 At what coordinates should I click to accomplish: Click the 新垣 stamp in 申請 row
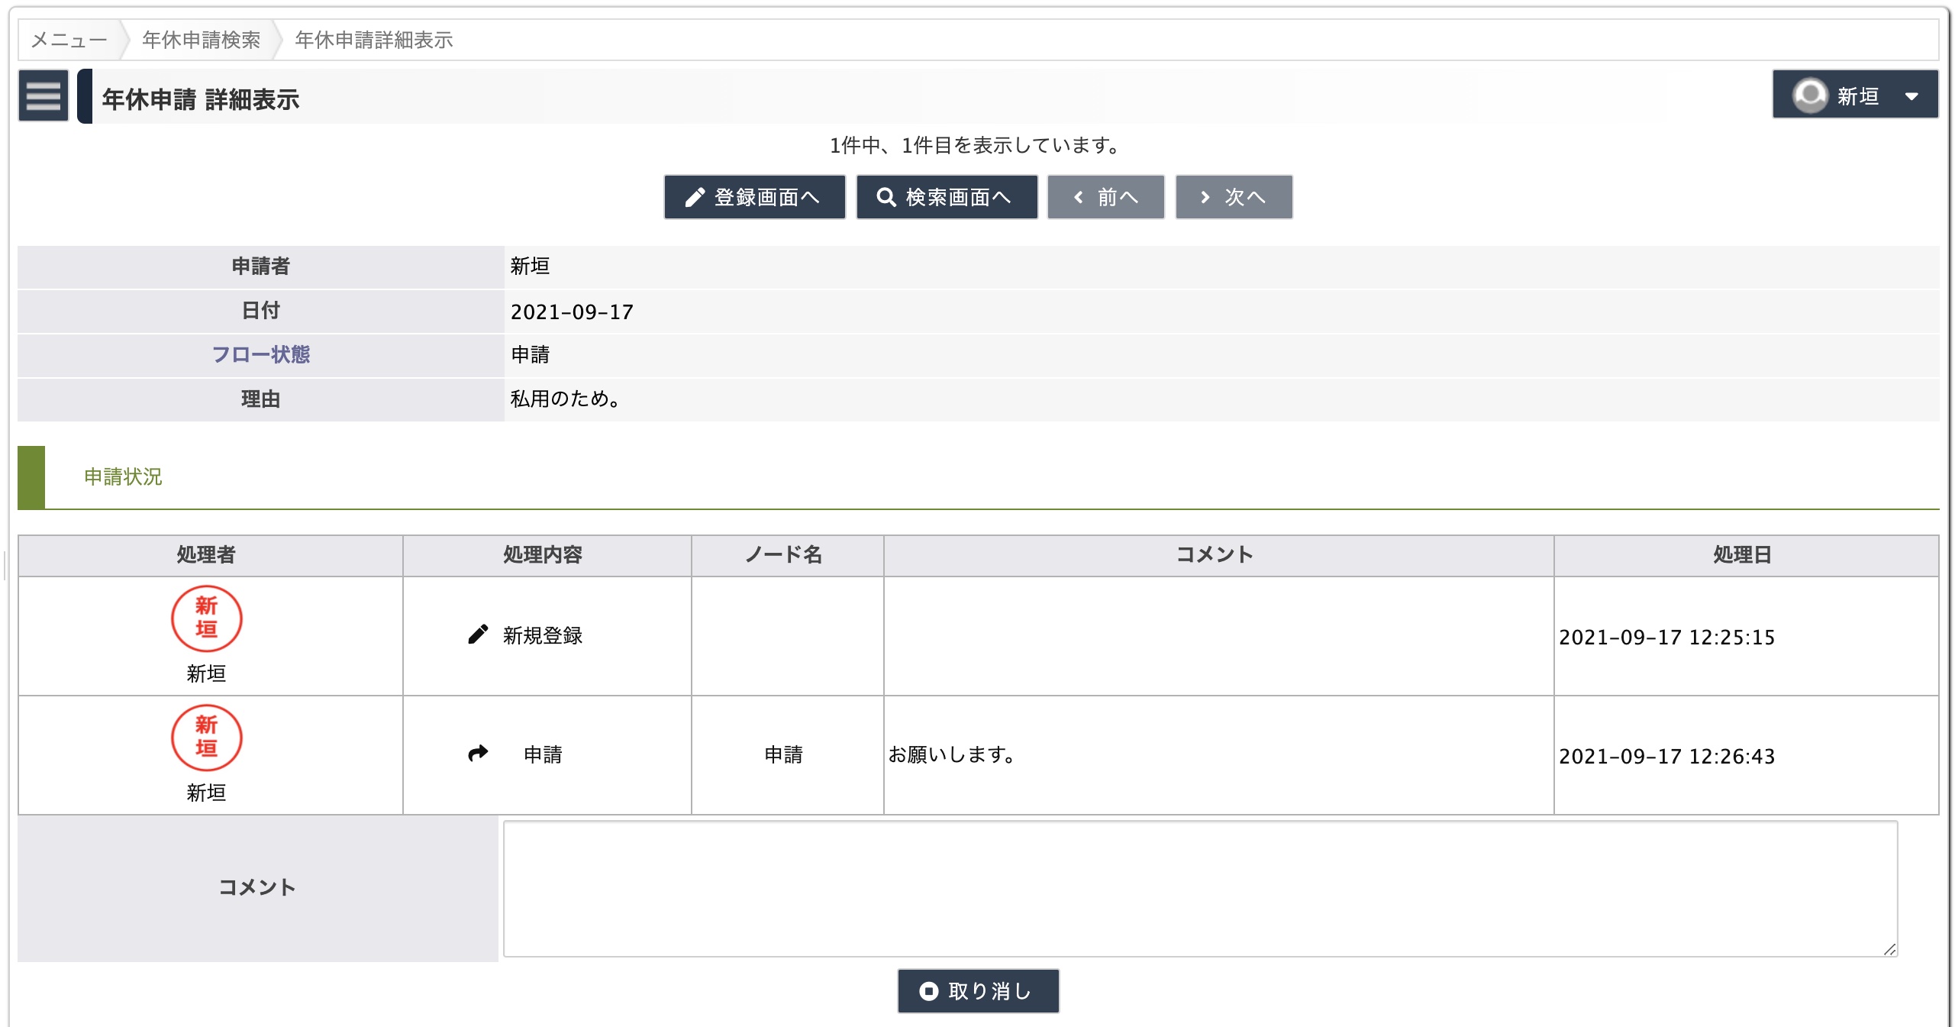[206, 738]
